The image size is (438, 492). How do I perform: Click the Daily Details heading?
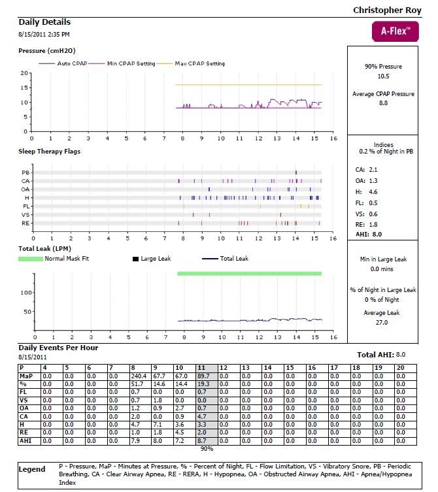(44, 22)
